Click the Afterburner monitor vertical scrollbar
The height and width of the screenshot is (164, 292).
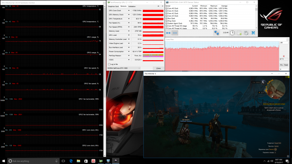(105, 81)
